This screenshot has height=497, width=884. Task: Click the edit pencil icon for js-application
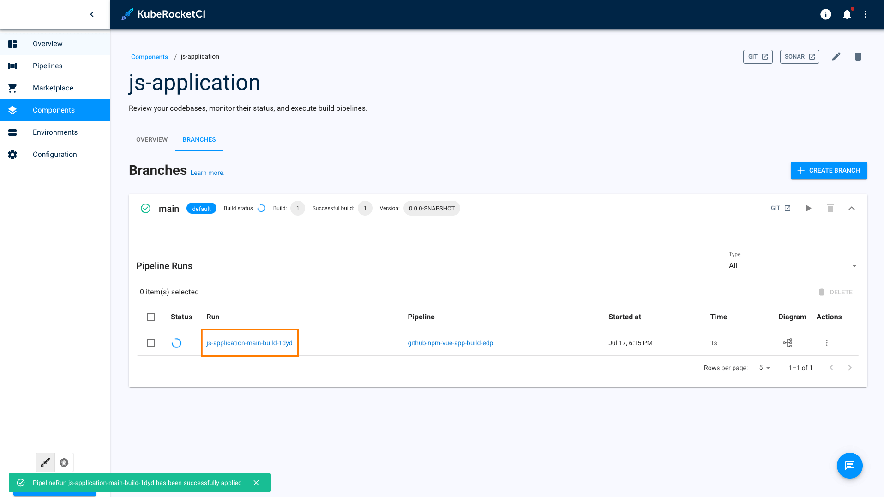point(836,57)
